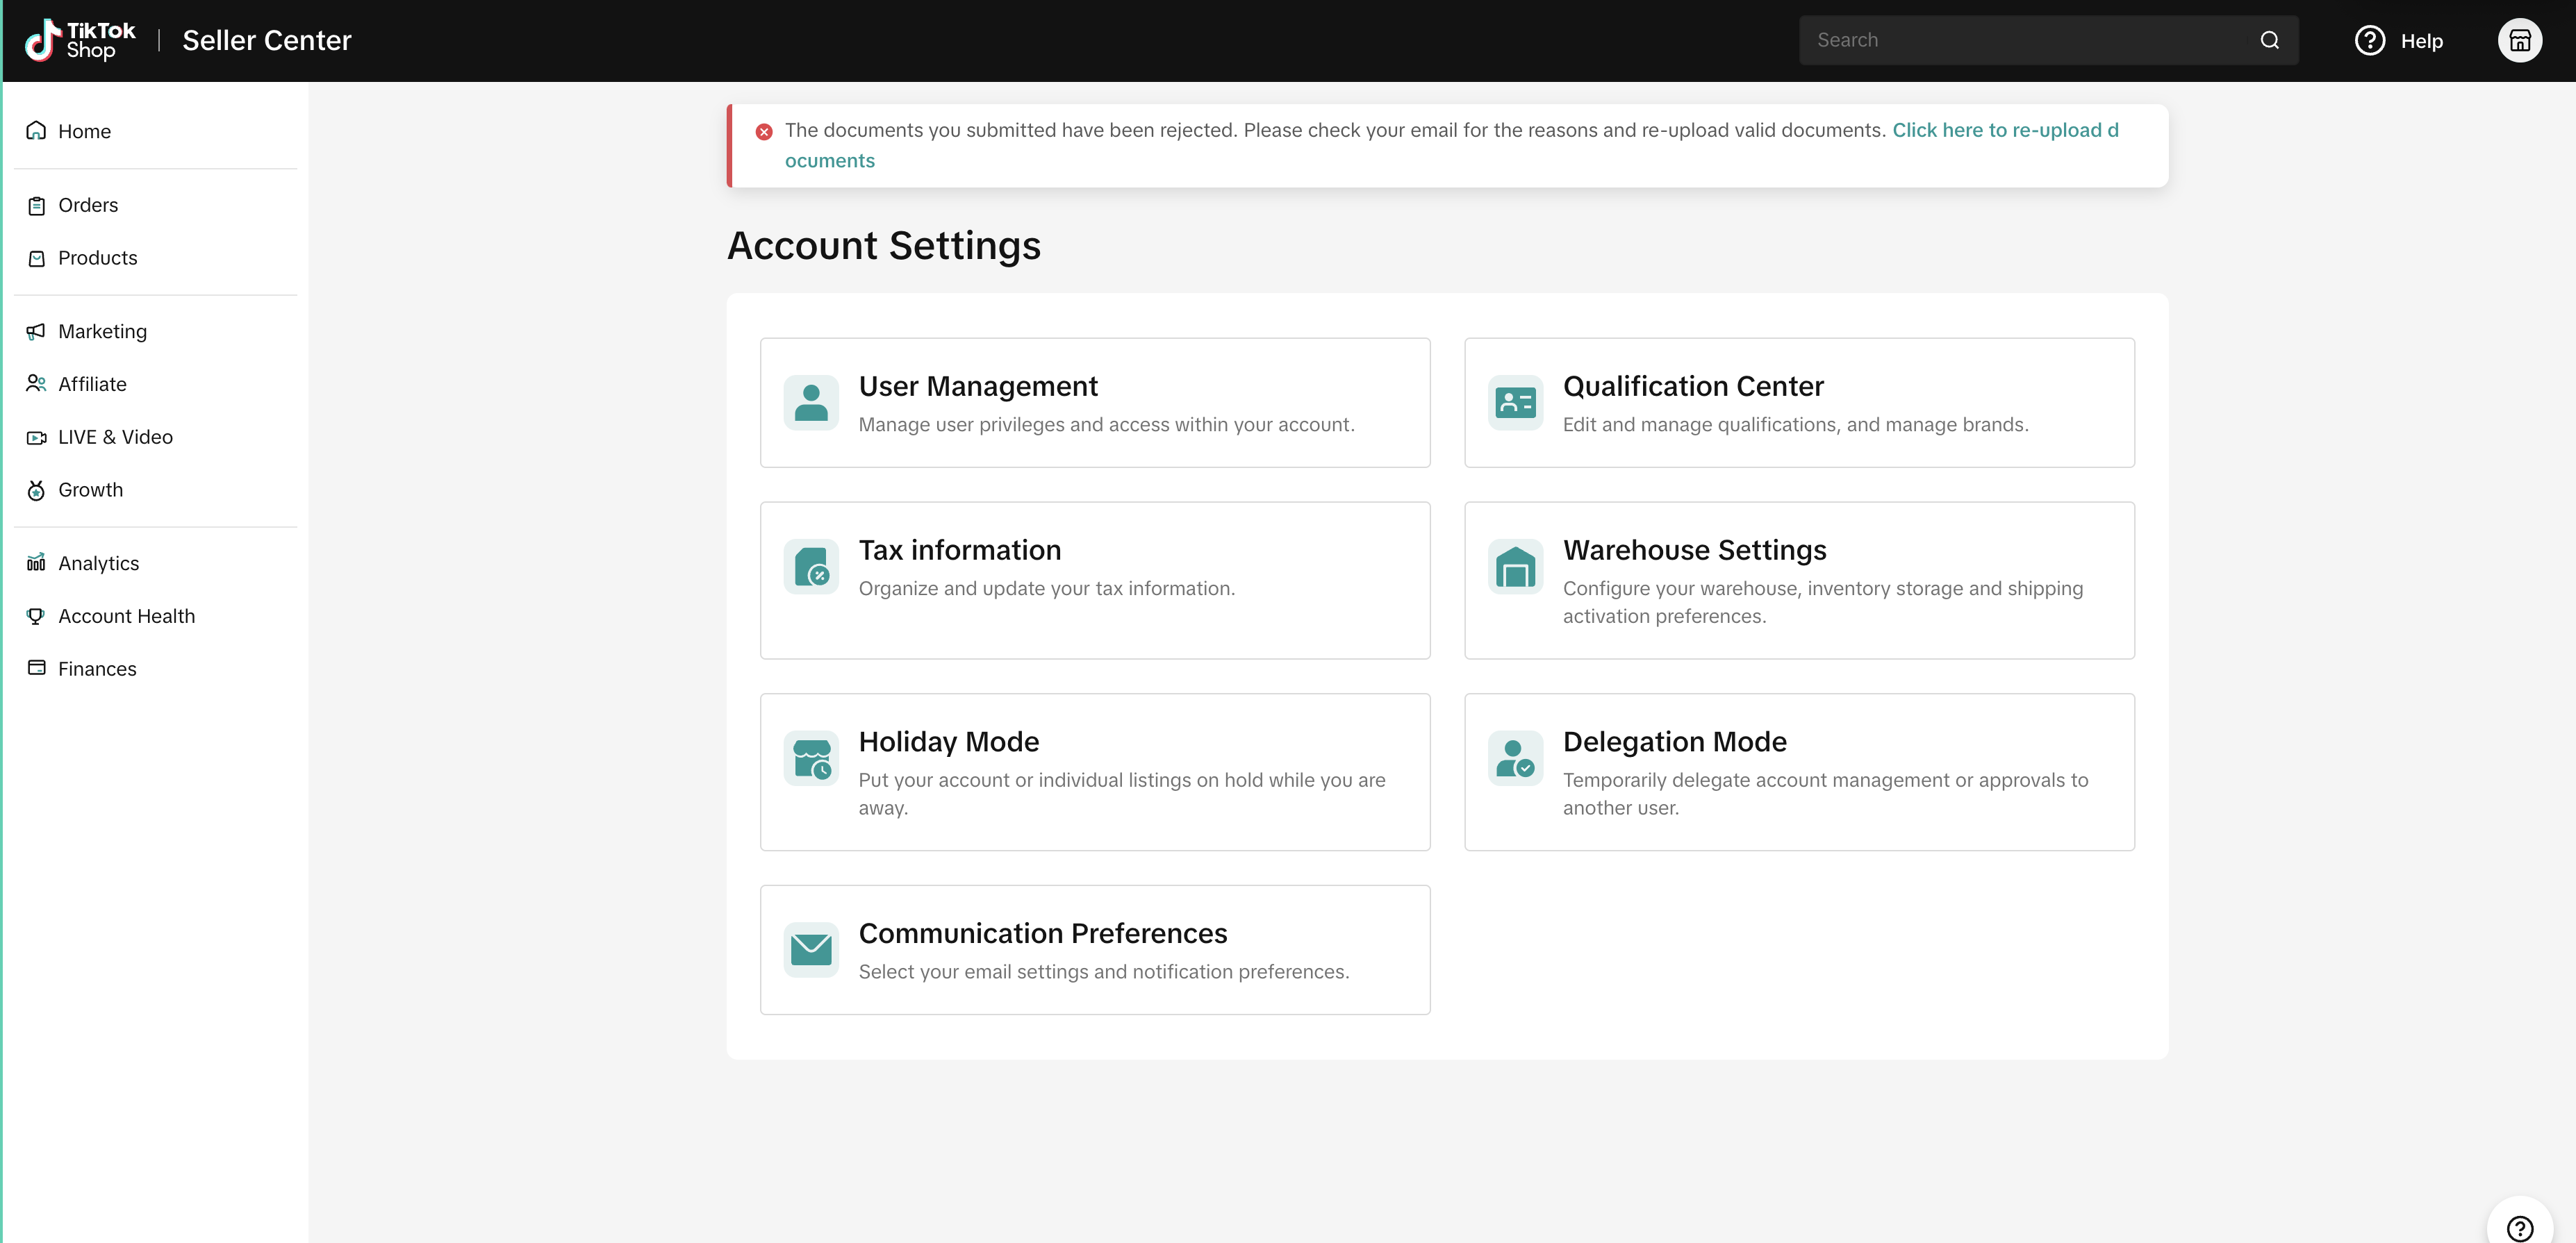Open the shop profile avatar icon

(x=2519, y=40)
